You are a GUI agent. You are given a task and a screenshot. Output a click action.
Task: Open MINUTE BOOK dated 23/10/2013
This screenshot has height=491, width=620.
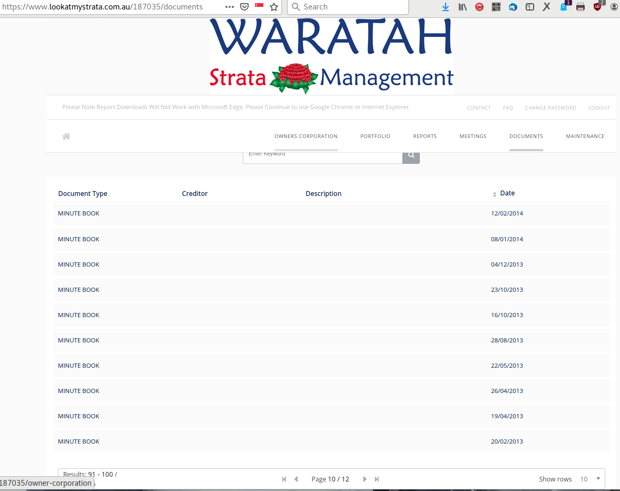pyautogui.click(x=78, y=290)
